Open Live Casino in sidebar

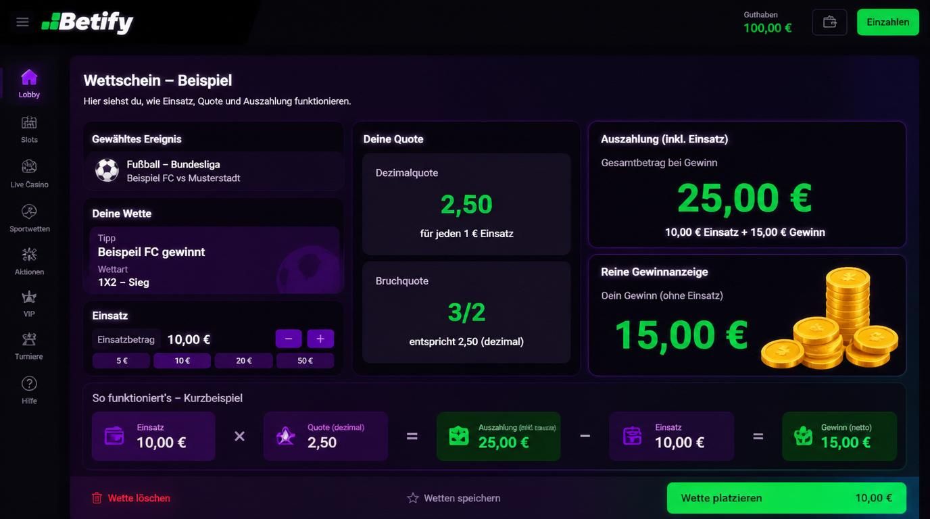(x=29, y=174)
